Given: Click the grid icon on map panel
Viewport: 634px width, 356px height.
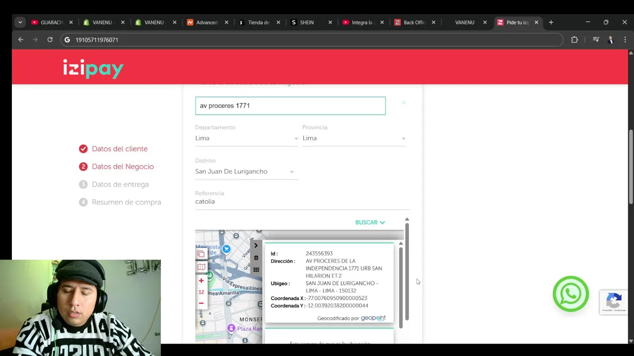Looking at the screenshot, I should point(256,269).
